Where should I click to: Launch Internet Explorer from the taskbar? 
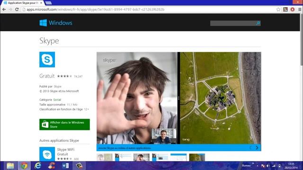(x=38, y=166)
